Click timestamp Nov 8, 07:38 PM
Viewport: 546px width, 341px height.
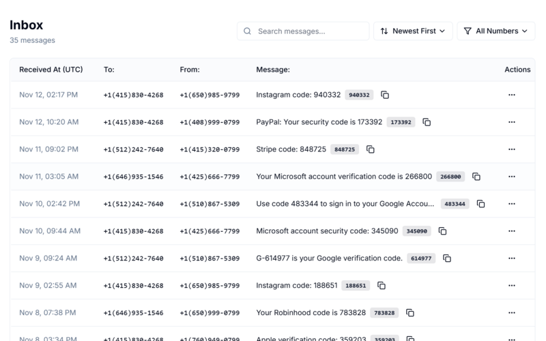tap(47, 313)
